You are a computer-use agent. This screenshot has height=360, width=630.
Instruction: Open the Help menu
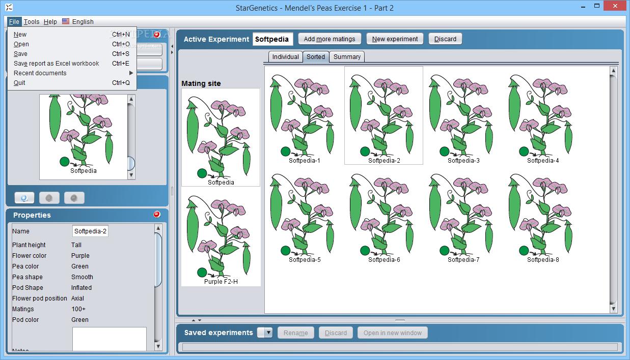tap(50, 21)
